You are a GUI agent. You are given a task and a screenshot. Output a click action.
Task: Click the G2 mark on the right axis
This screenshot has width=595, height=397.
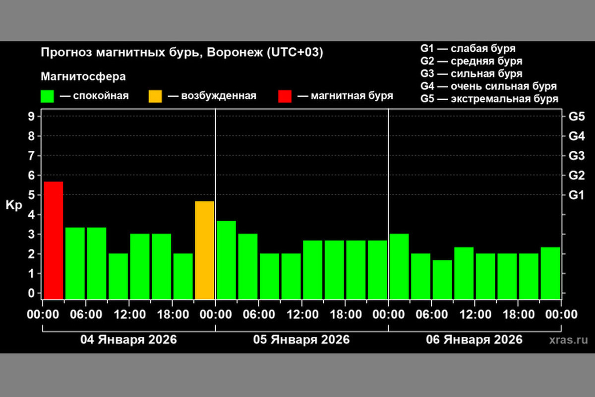click(x=576, y=175)
